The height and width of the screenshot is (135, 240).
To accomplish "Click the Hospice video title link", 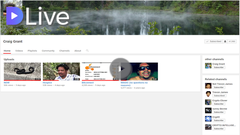I will point(47,82).
